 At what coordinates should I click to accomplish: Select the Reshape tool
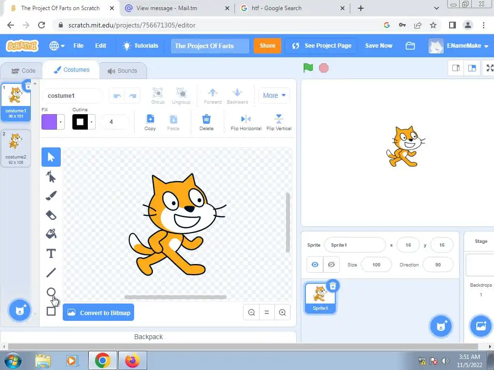coord(51,176)
